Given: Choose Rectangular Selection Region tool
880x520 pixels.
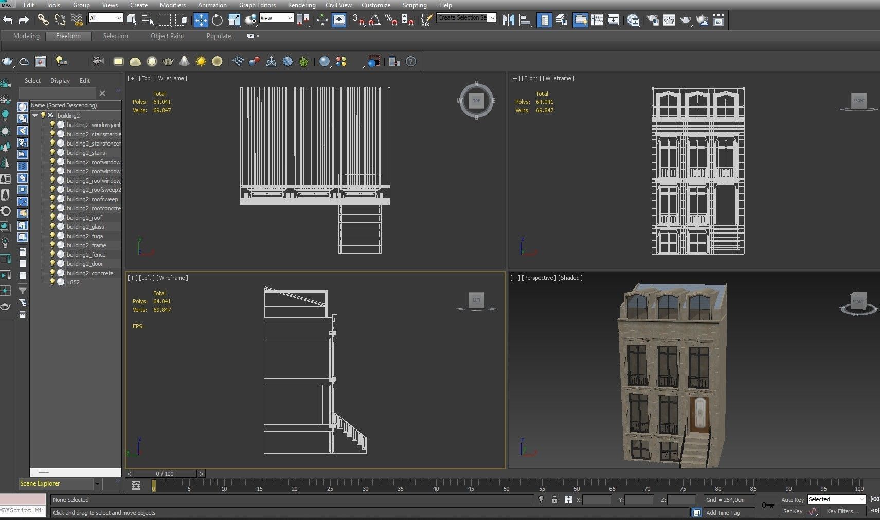Looking at the screenshot, I should [x=165, y=20].
